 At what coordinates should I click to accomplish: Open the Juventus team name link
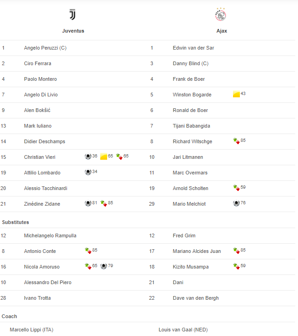pos(73,31)
